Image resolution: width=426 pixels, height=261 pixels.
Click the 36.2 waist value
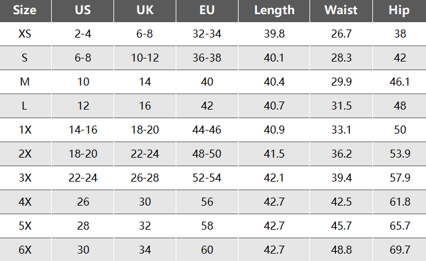(342, 154)
